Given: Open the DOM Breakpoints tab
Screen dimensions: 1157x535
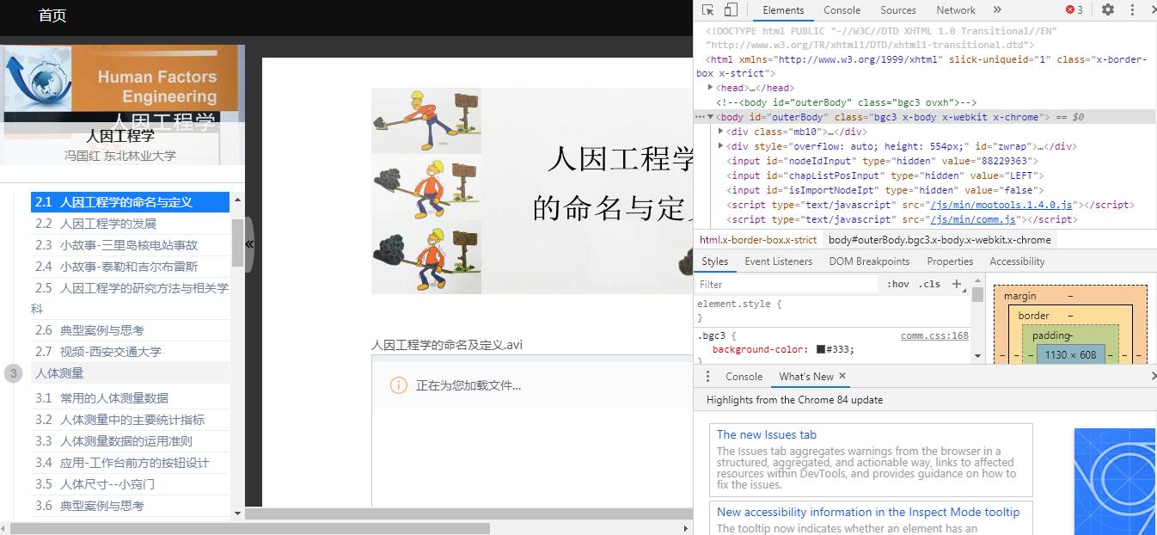Looking at the screenshot, I should [869, 261].
